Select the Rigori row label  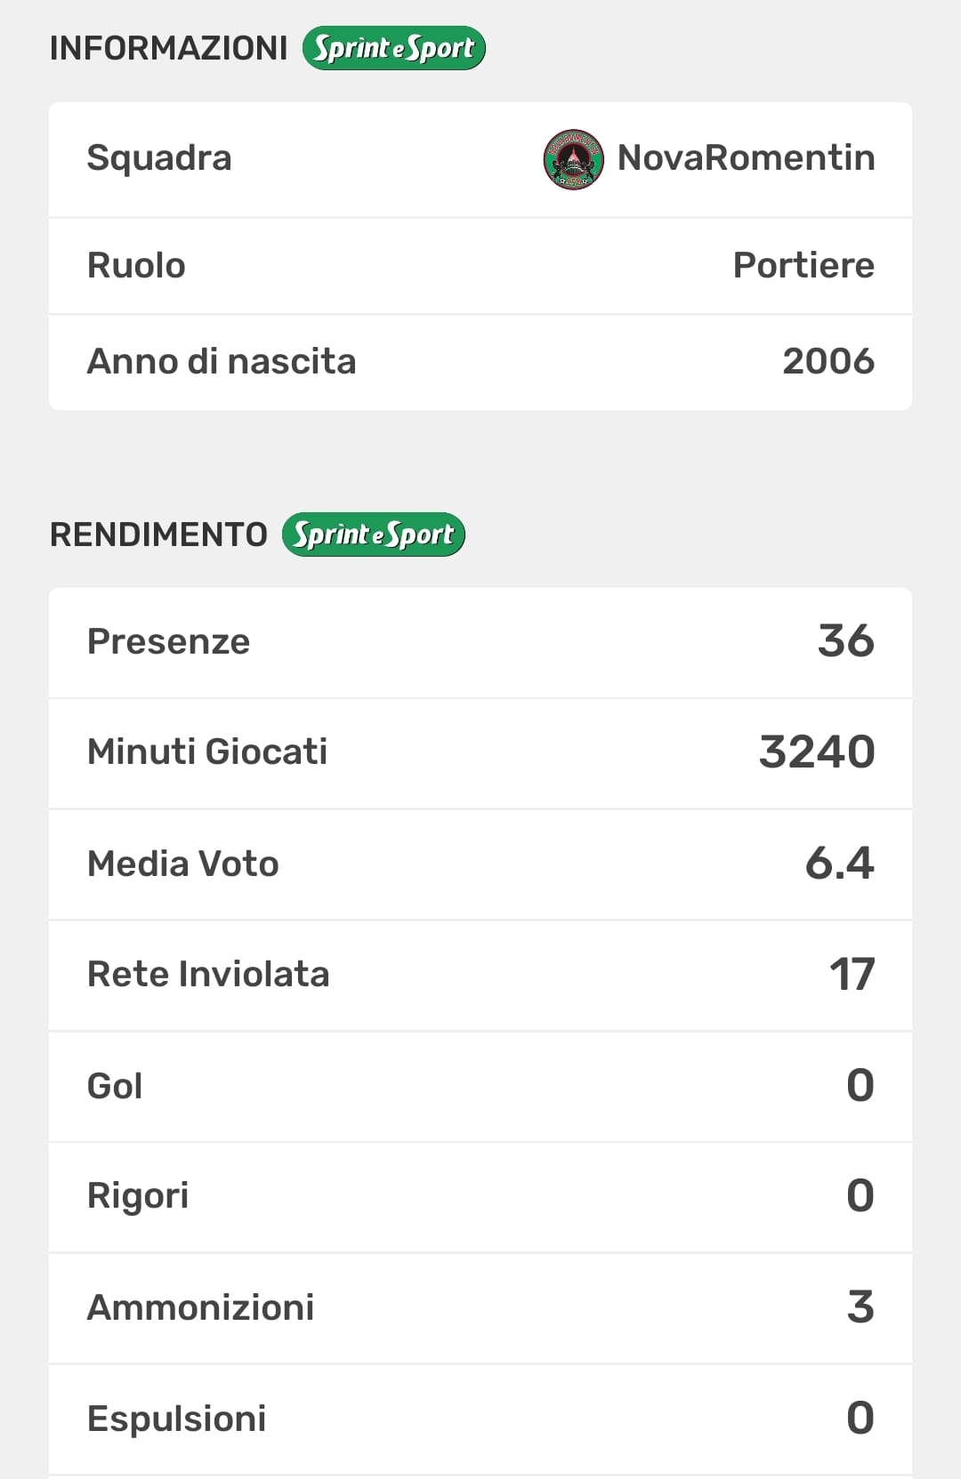pyautogui.click(x=138, y=1196)
